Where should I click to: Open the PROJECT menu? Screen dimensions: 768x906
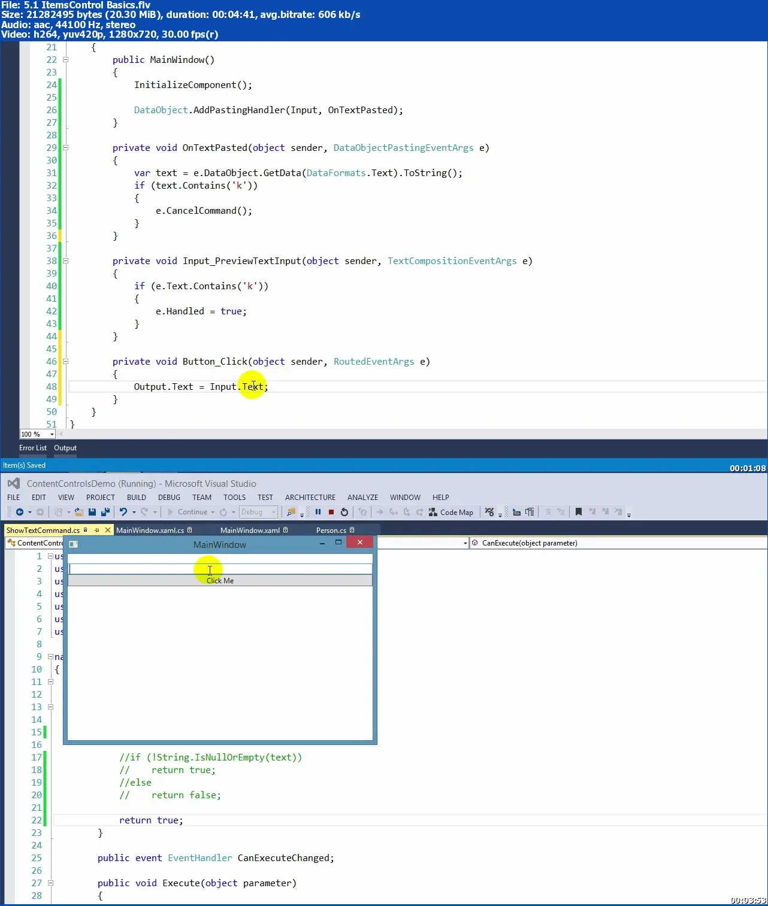(101, 498)
